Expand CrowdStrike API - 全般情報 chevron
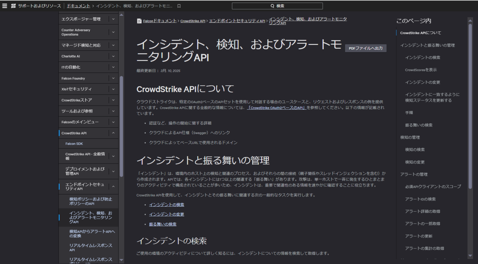478x264 pixels. (x=113, y=156)
